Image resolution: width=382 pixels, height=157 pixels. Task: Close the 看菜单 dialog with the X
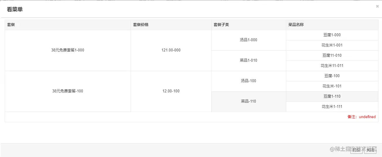pos(377,6)
